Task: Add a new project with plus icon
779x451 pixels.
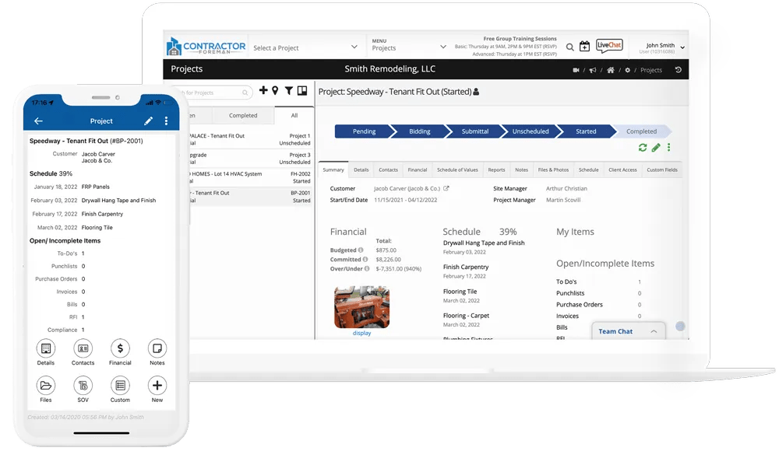Action: pyautogui.click(x=263, y=90)
